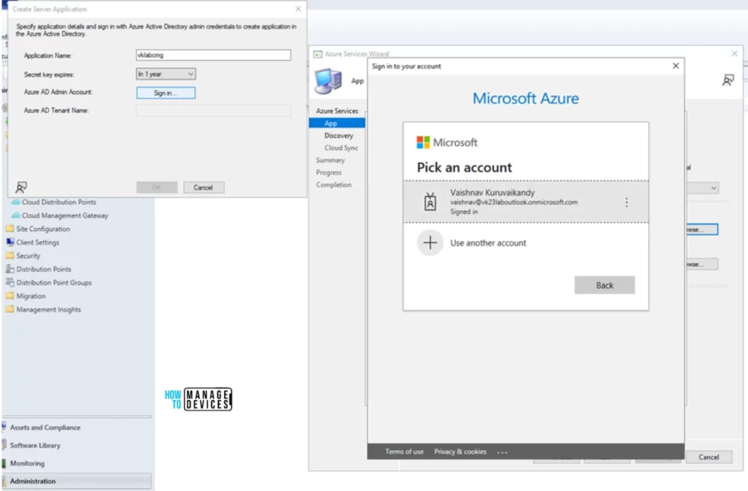Close the Azure Services Wizard window
The height and width of the screenshot is (491, 748).
click(x=735, y=53)
